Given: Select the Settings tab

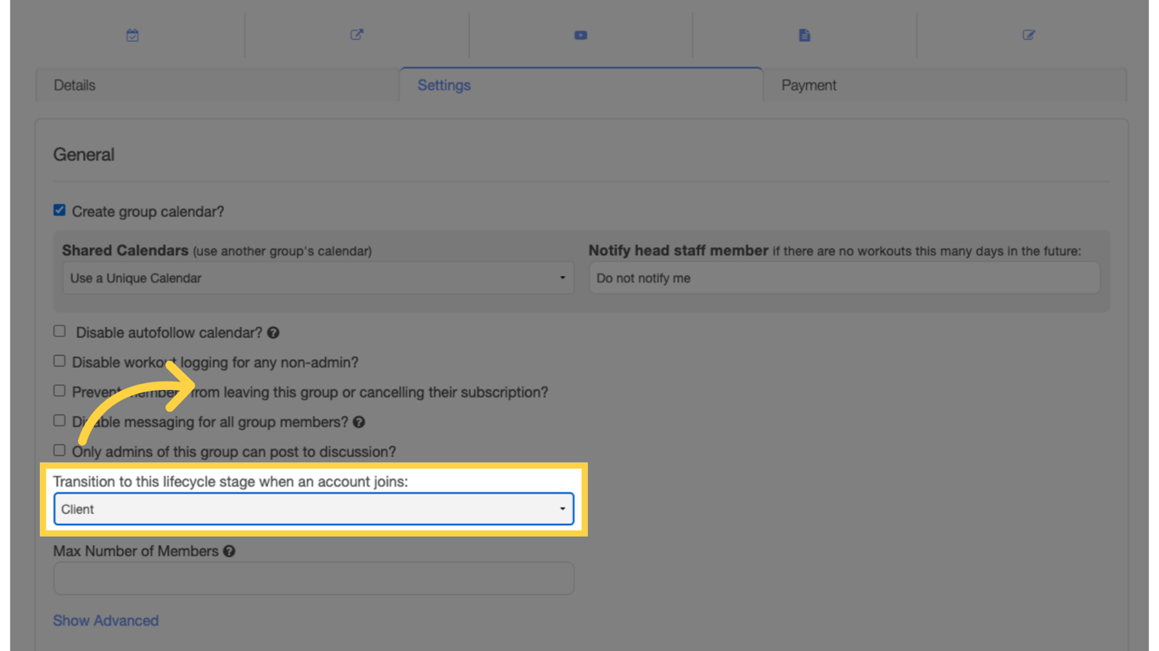Looking at the screenshot, I should (443, 85).
